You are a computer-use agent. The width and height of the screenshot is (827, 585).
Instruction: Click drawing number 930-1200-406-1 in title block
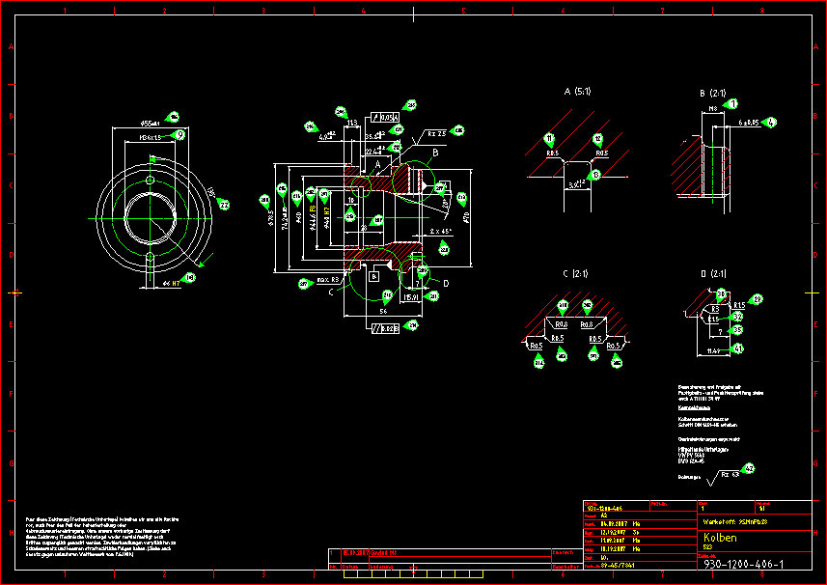point(743,564)
